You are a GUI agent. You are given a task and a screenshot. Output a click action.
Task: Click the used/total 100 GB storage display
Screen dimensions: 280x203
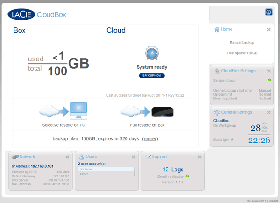58,64
